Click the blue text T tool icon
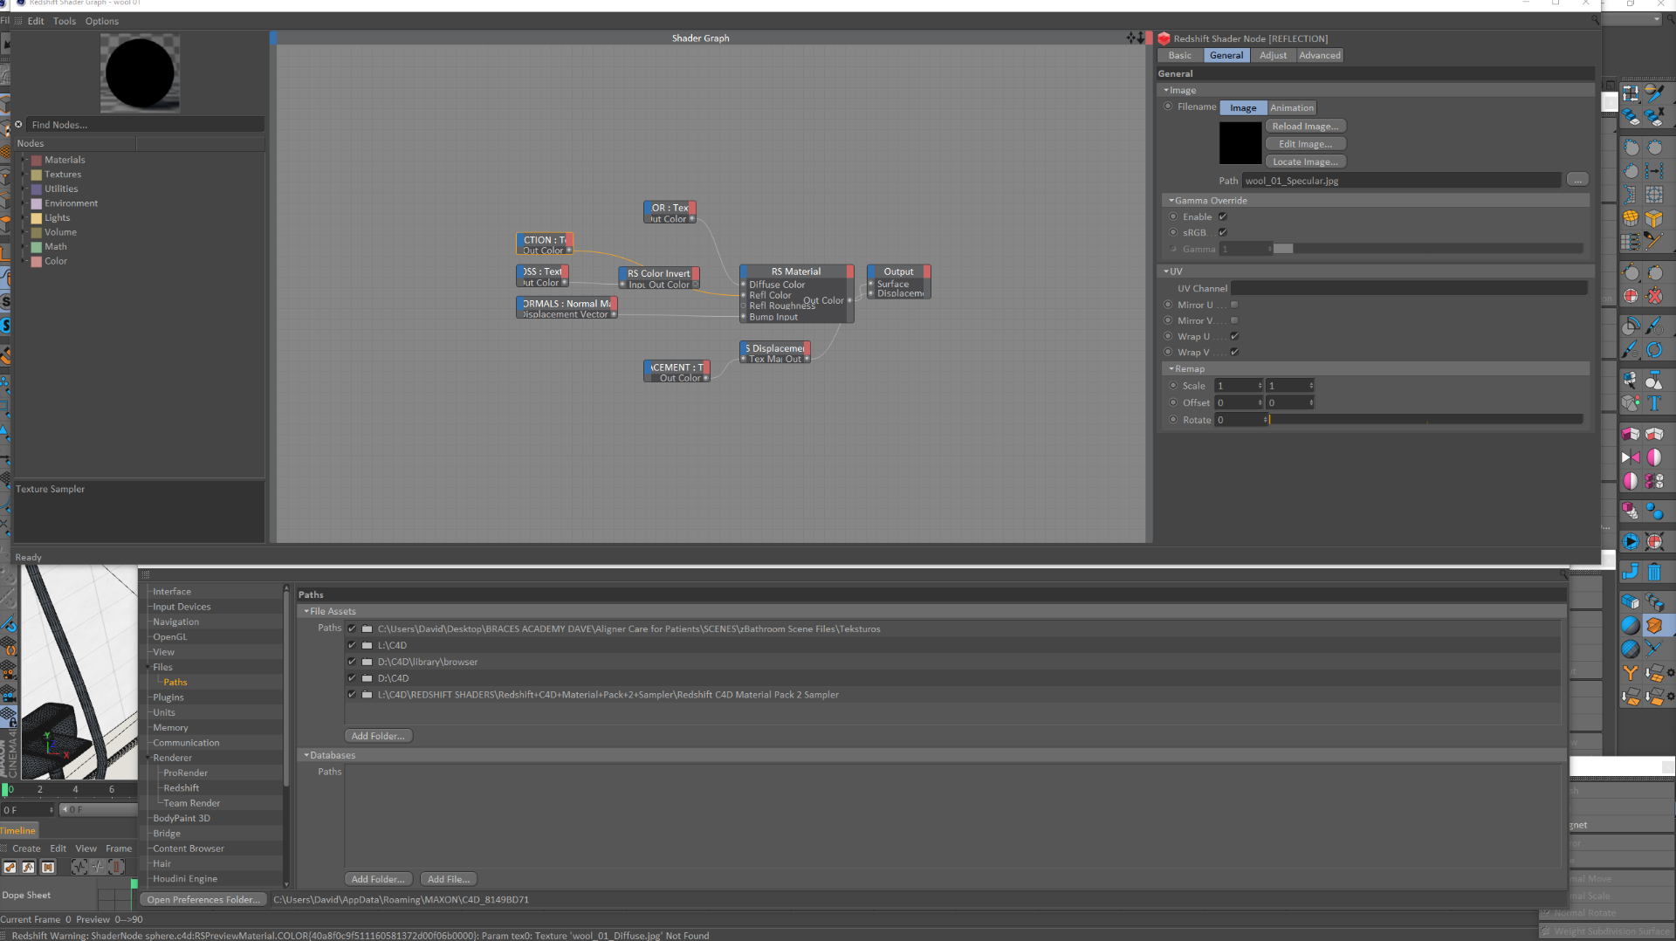The width and height of the screenshot is (1676, 941). 1654,402
